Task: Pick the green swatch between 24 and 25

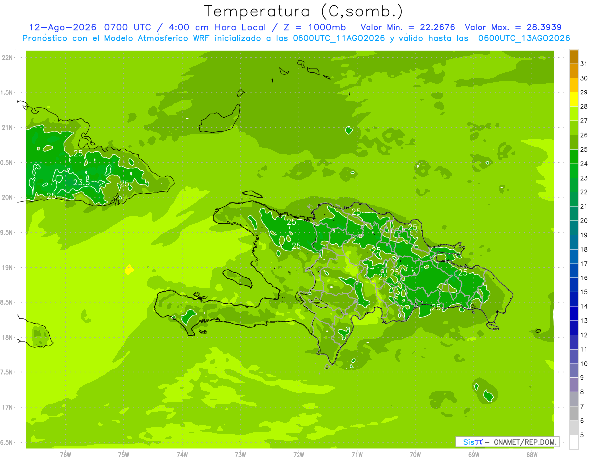Action: click(574, 157)
